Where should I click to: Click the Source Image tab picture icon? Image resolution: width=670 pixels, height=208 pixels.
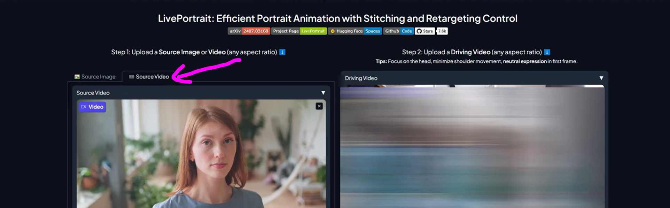[77, 77]
